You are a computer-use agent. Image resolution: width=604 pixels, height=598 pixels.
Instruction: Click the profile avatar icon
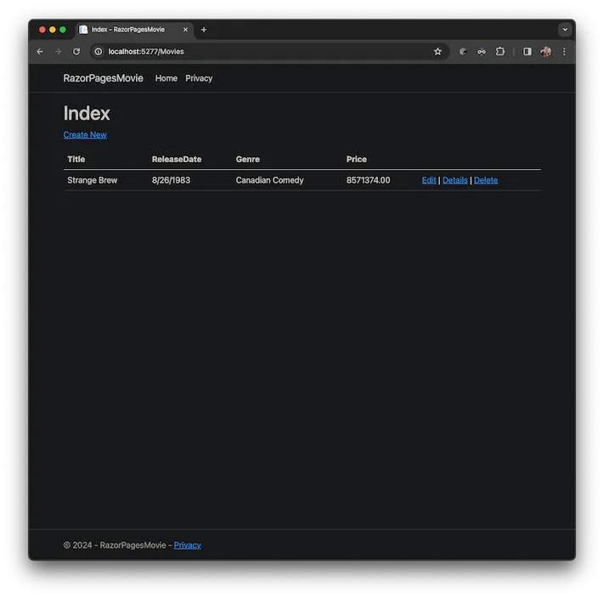pyautogui.click(x=545, y=52)
